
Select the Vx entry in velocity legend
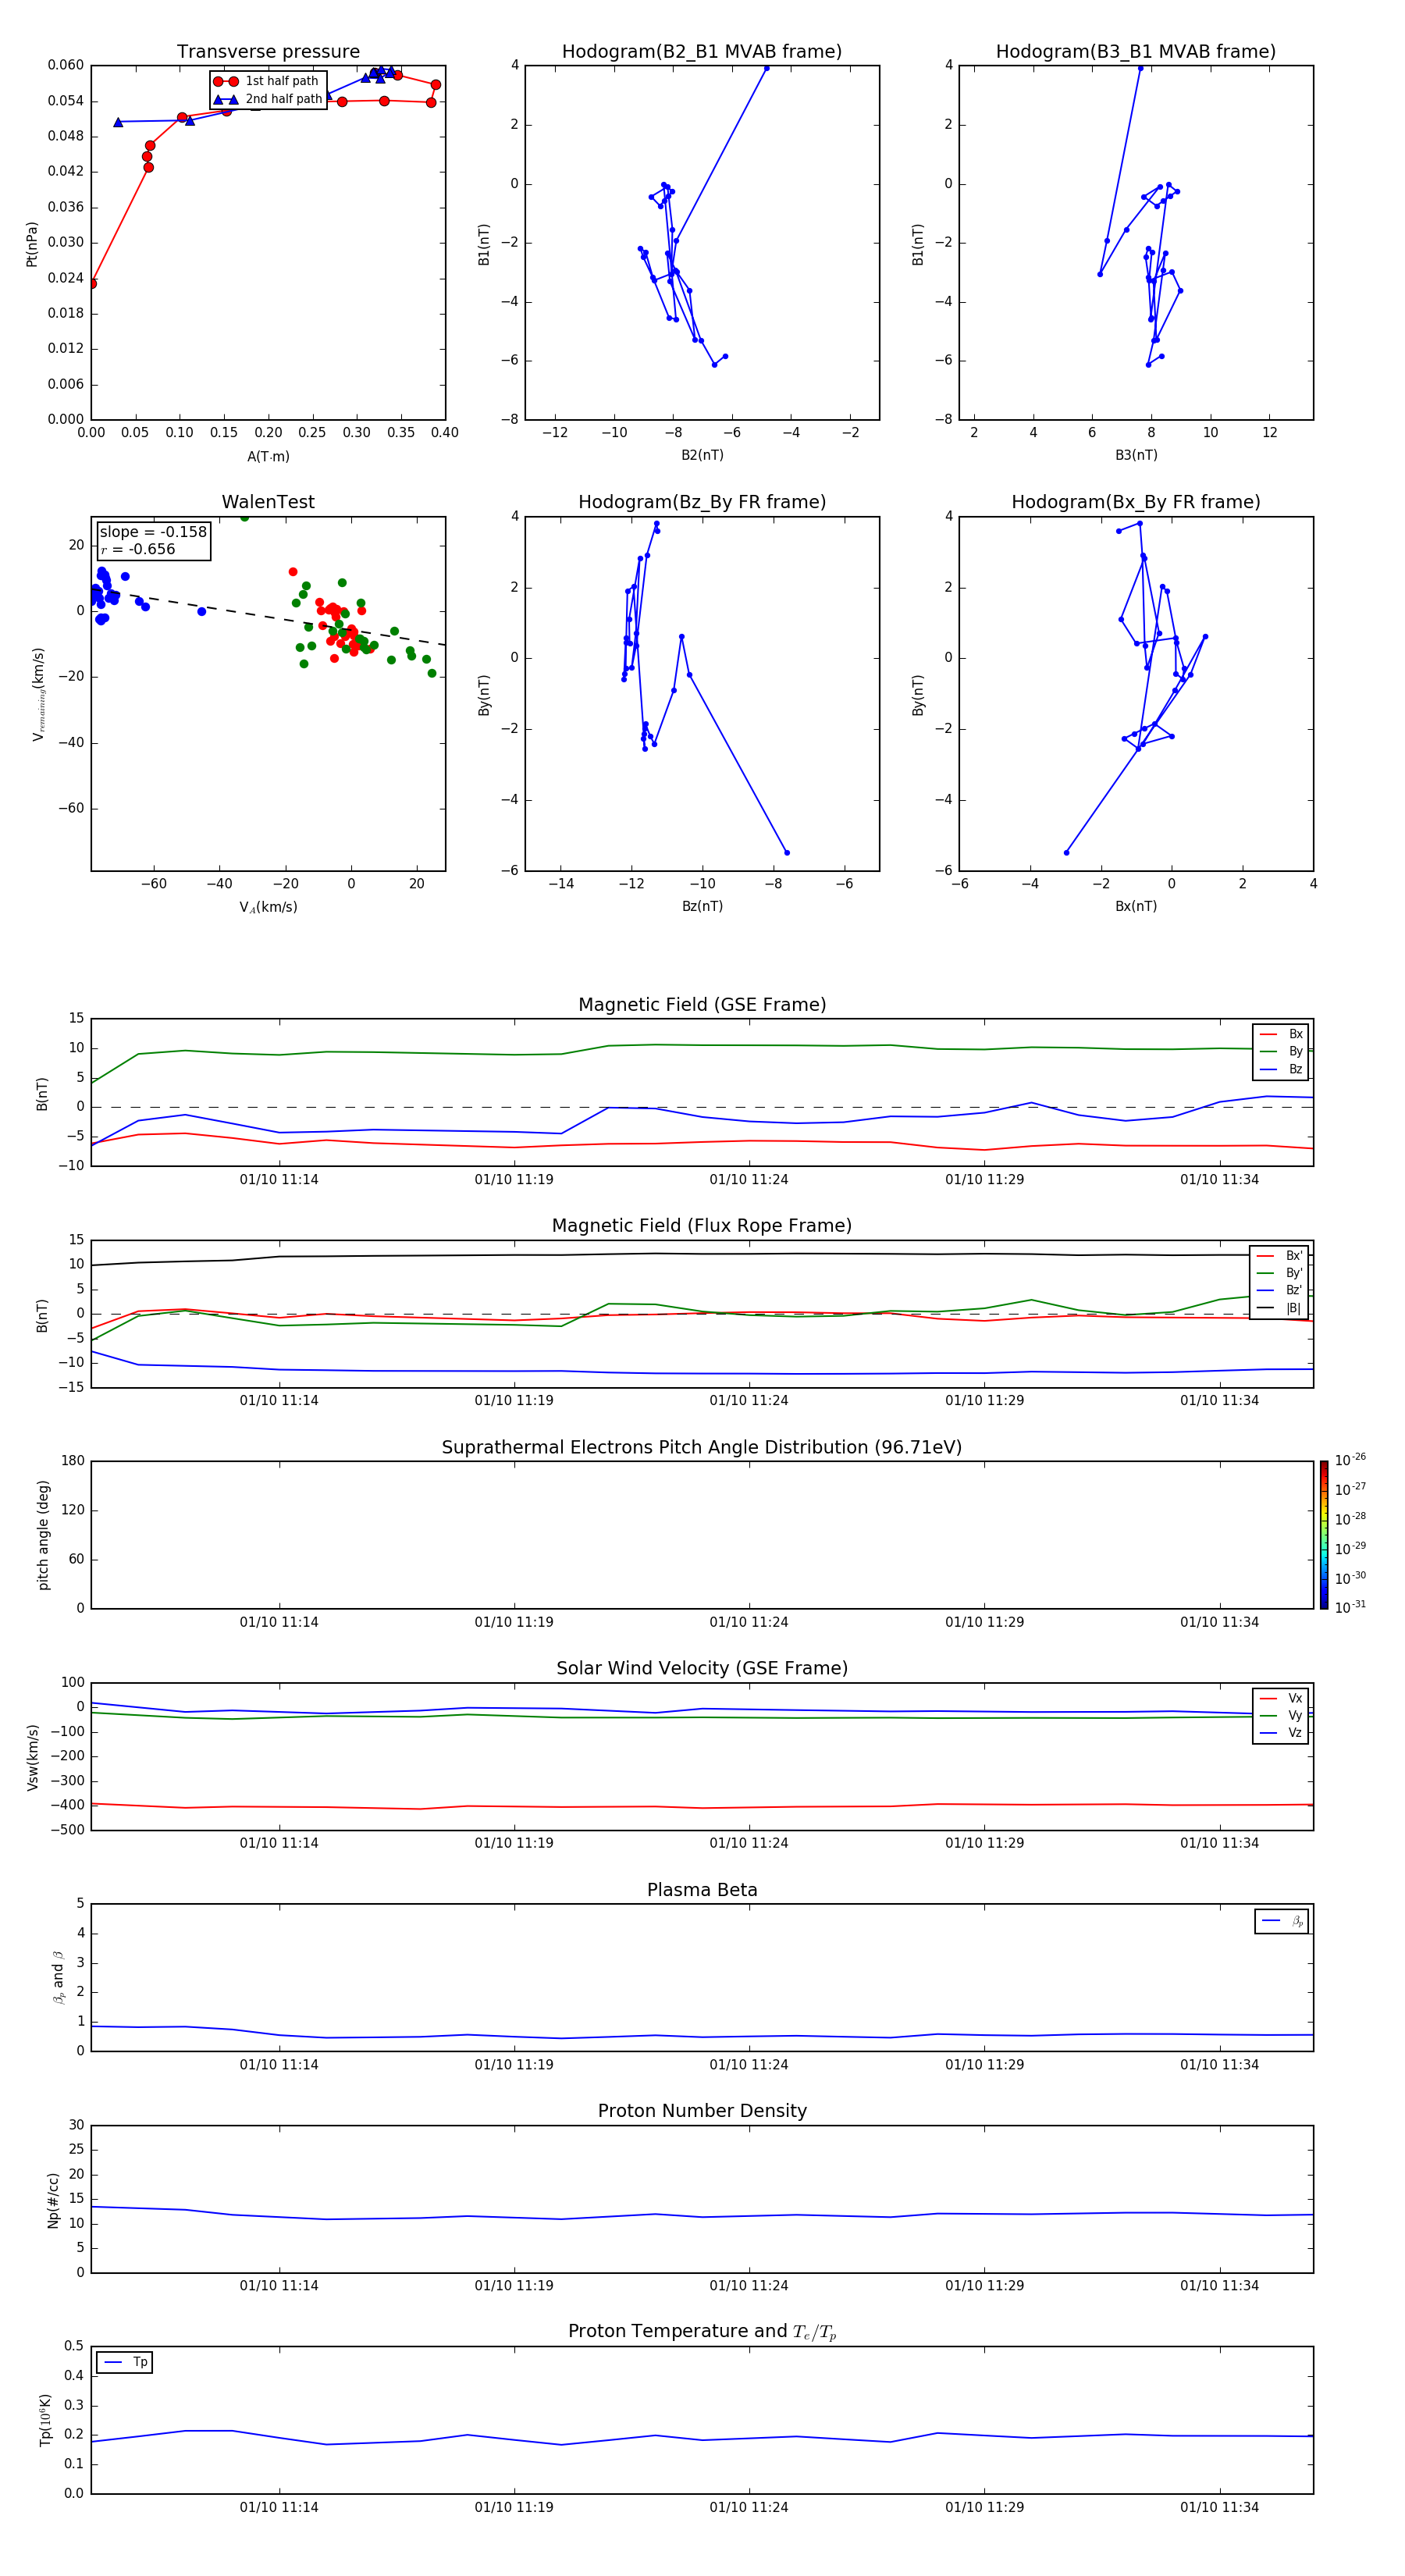click(1281, 1698)
